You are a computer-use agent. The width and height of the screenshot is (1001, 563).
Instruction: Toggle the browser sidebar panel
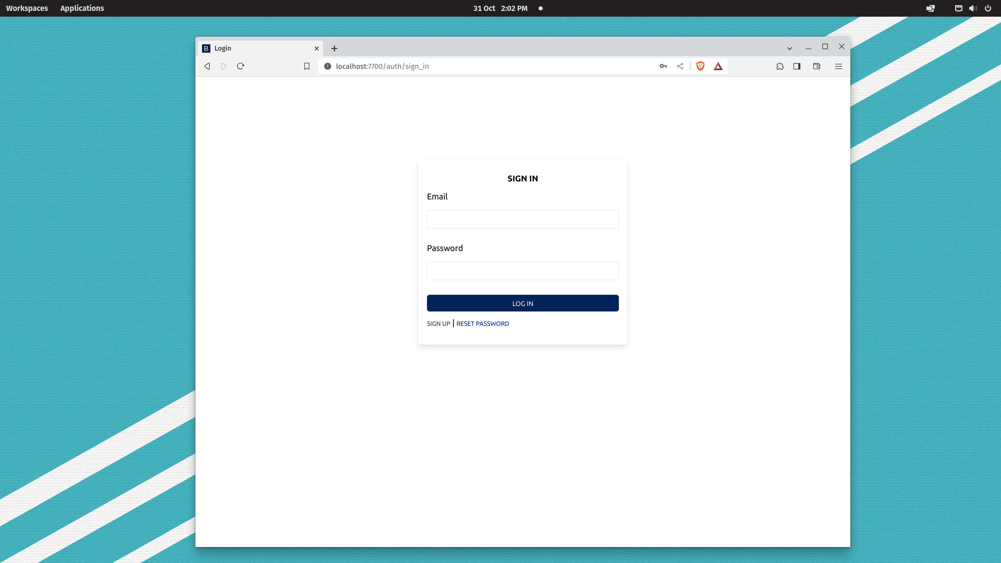pos(797,66)
